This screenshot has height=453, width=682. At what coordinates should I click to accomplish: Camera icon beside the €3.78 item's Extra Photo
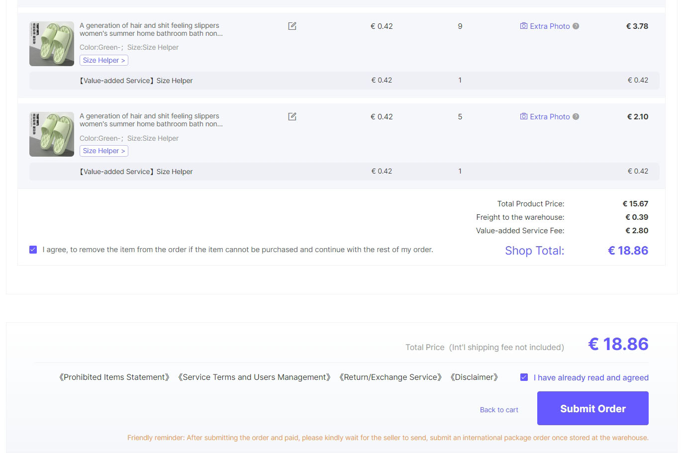tap(524, 26)
